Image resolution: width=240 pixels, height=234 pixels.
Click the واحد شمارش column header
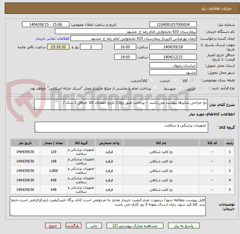109,143
